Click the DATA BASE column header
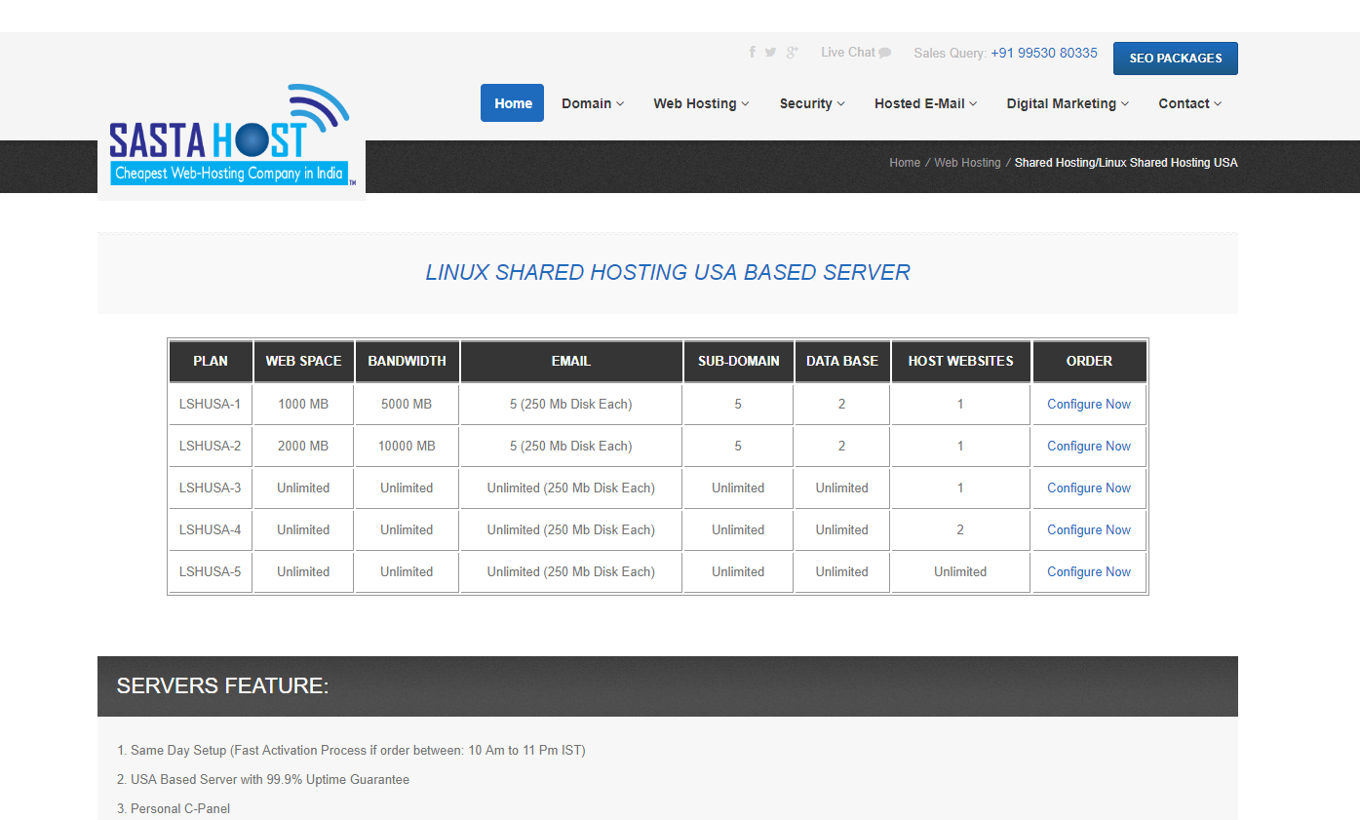This screenshot has width=1360, height=820. [842, 361]
